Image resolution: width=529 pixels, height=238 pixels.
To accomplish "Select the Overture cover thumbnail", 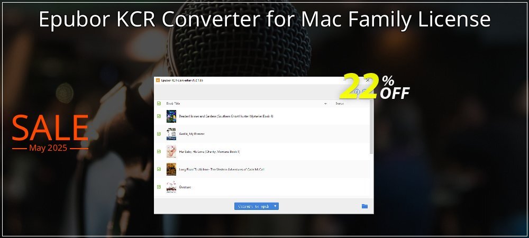I will tap(171, 187).
